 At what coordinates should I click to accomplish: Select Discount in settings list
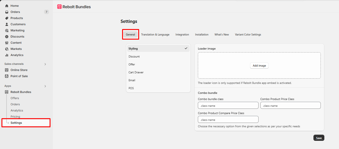point(158,57)
